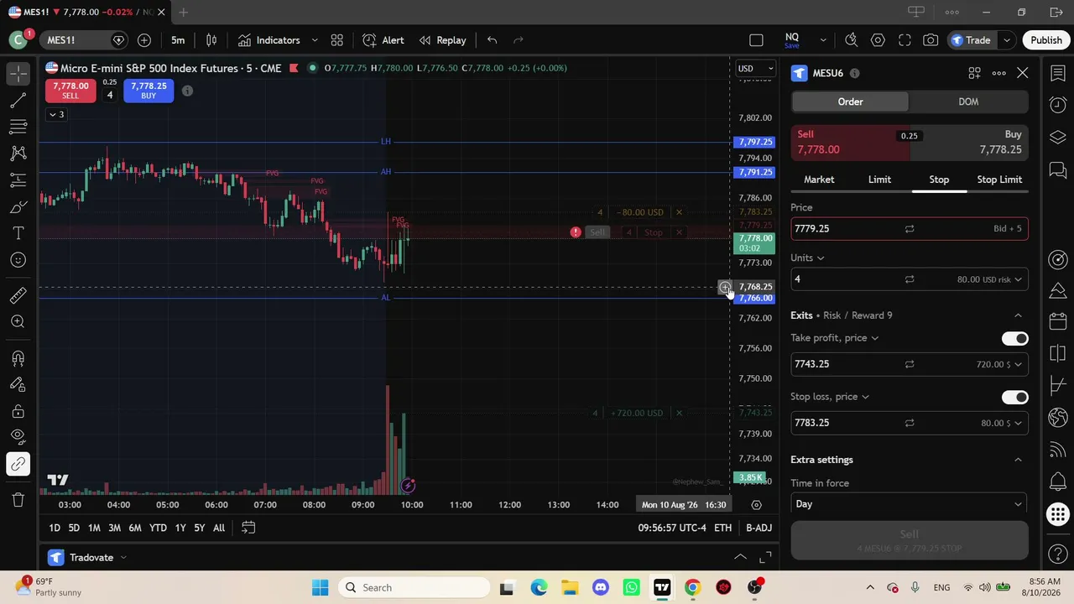1074x604 pixels.
Task: Toggle magnet mode in left toolbar
Action: tap(18, 358)
